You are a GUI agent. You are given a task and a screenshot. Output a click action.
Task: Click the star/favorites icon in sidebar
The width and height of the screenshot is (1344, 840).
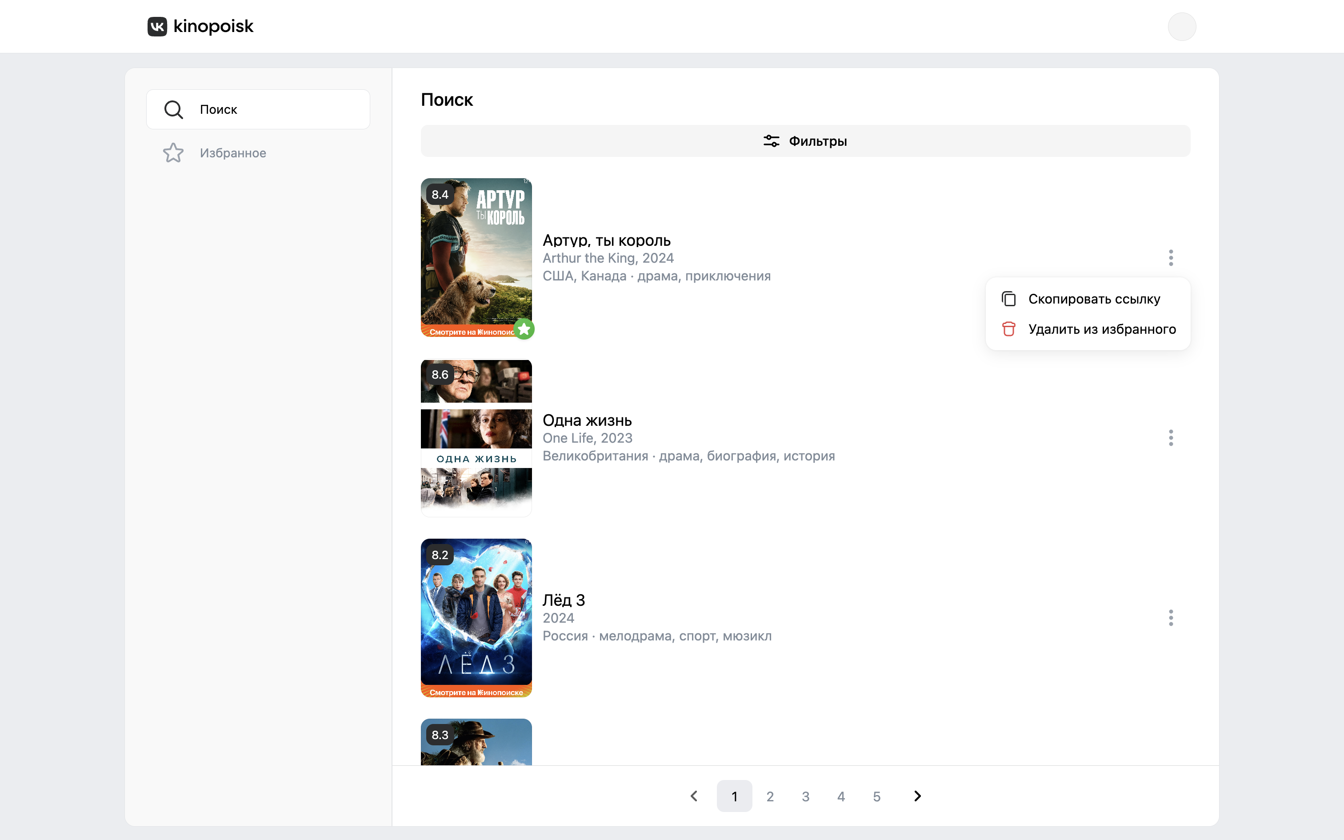click(174, 153)
